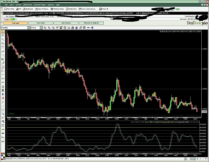Viewport: 209px width, 162px height.
Task: Switch to the Welcome to DealBook tab
Action: pyautogui.click(x=91, y=23)
